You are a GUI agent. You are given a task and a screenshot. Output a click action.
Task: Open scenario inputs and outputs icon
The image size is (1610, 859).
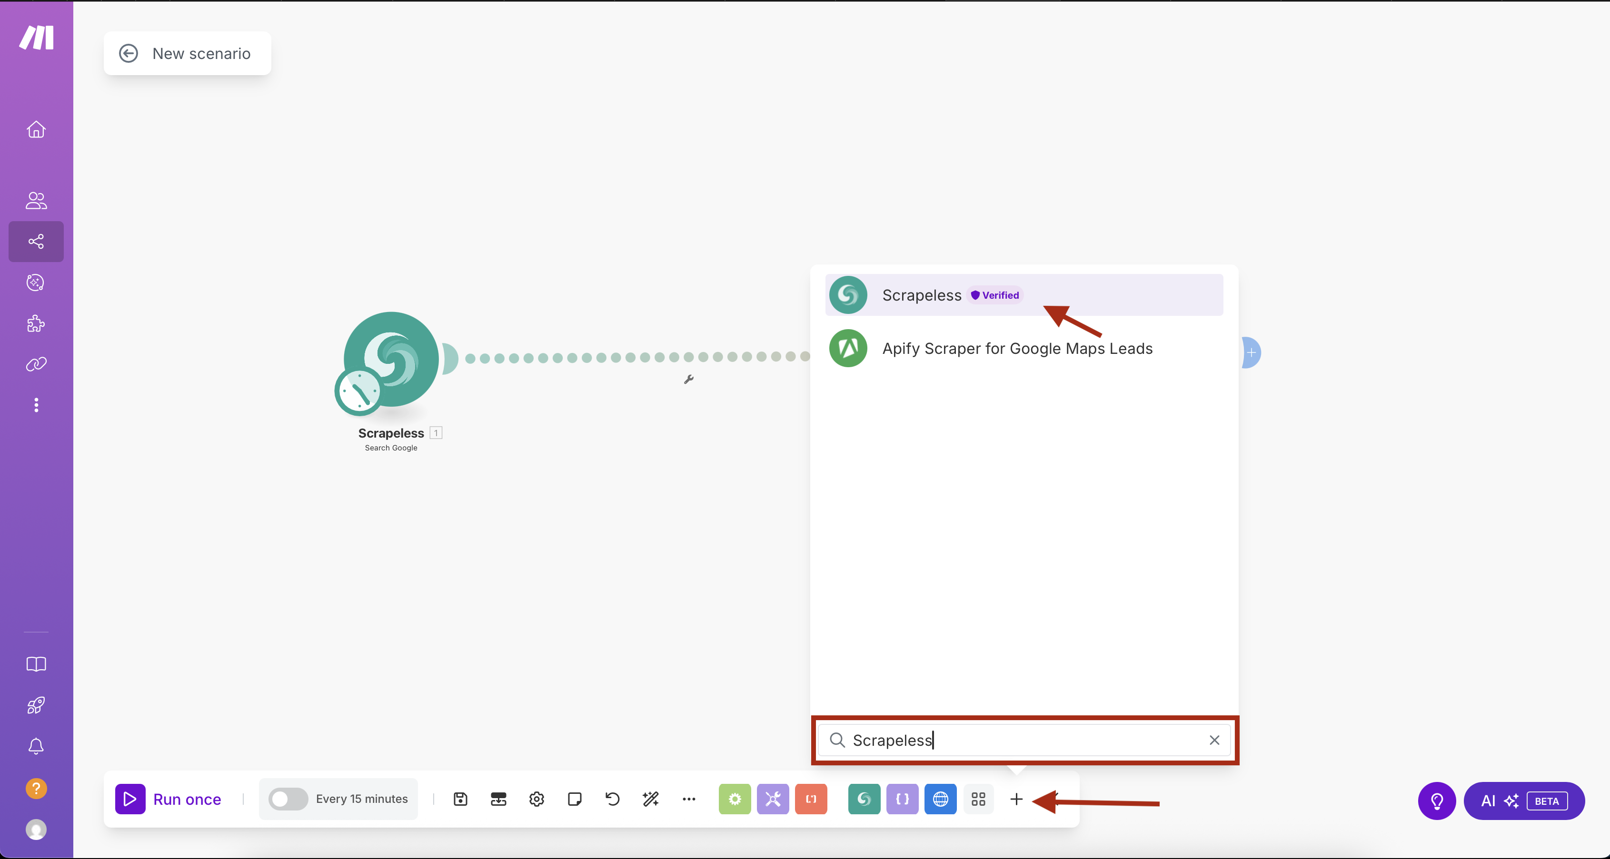[x=499, y=799]
